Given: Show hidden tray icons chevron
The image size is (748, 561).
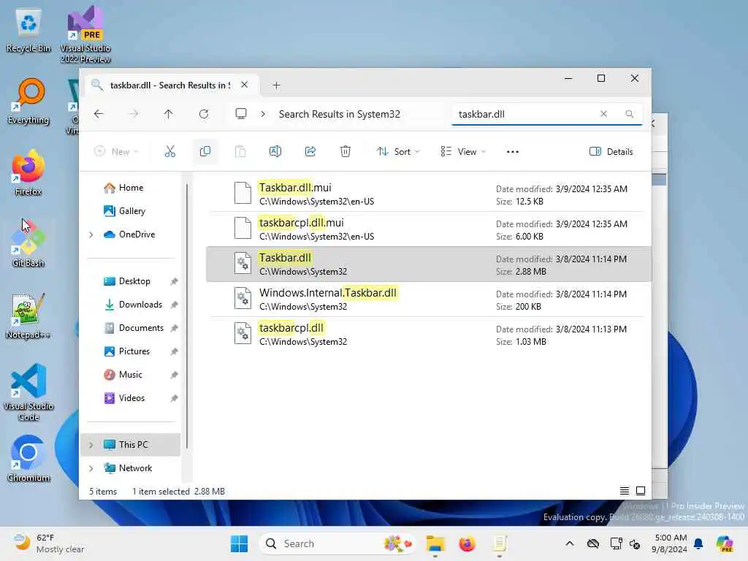Looking at the screenshot, I should 570,543.
